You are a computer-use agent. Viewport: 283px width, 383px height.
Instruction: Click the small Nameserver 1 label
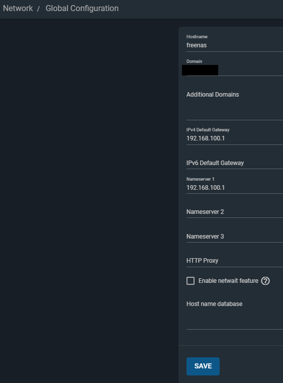pyautogui.click(x=200, y=179)
